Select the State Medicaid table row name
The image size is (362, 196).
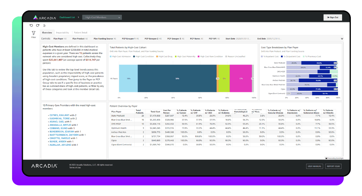(x=117, y=115)
